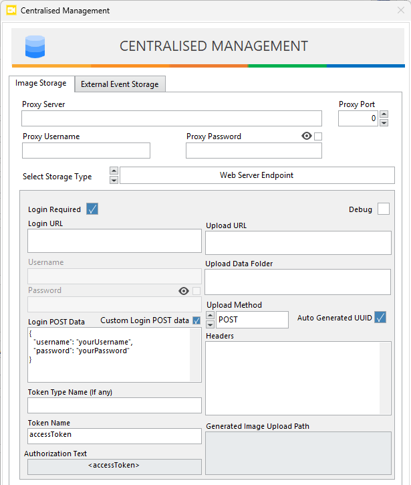Enable the Debug checkbox
The height and width of the screenshot is (485, 411).
[383, 209]
